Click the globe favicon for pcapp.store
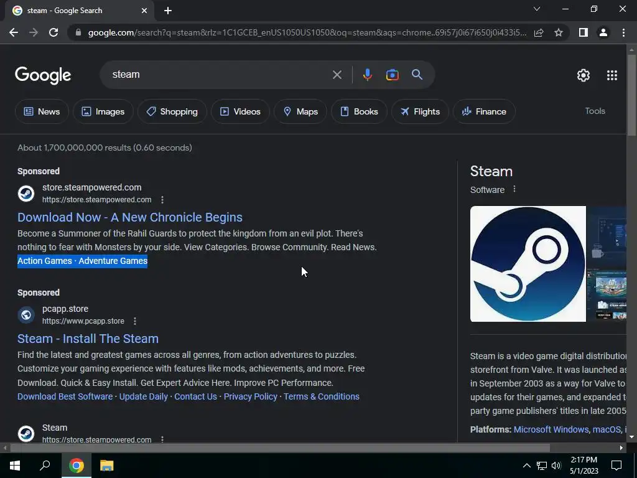The height and width of the screenshot is (478, 637). 26,315
